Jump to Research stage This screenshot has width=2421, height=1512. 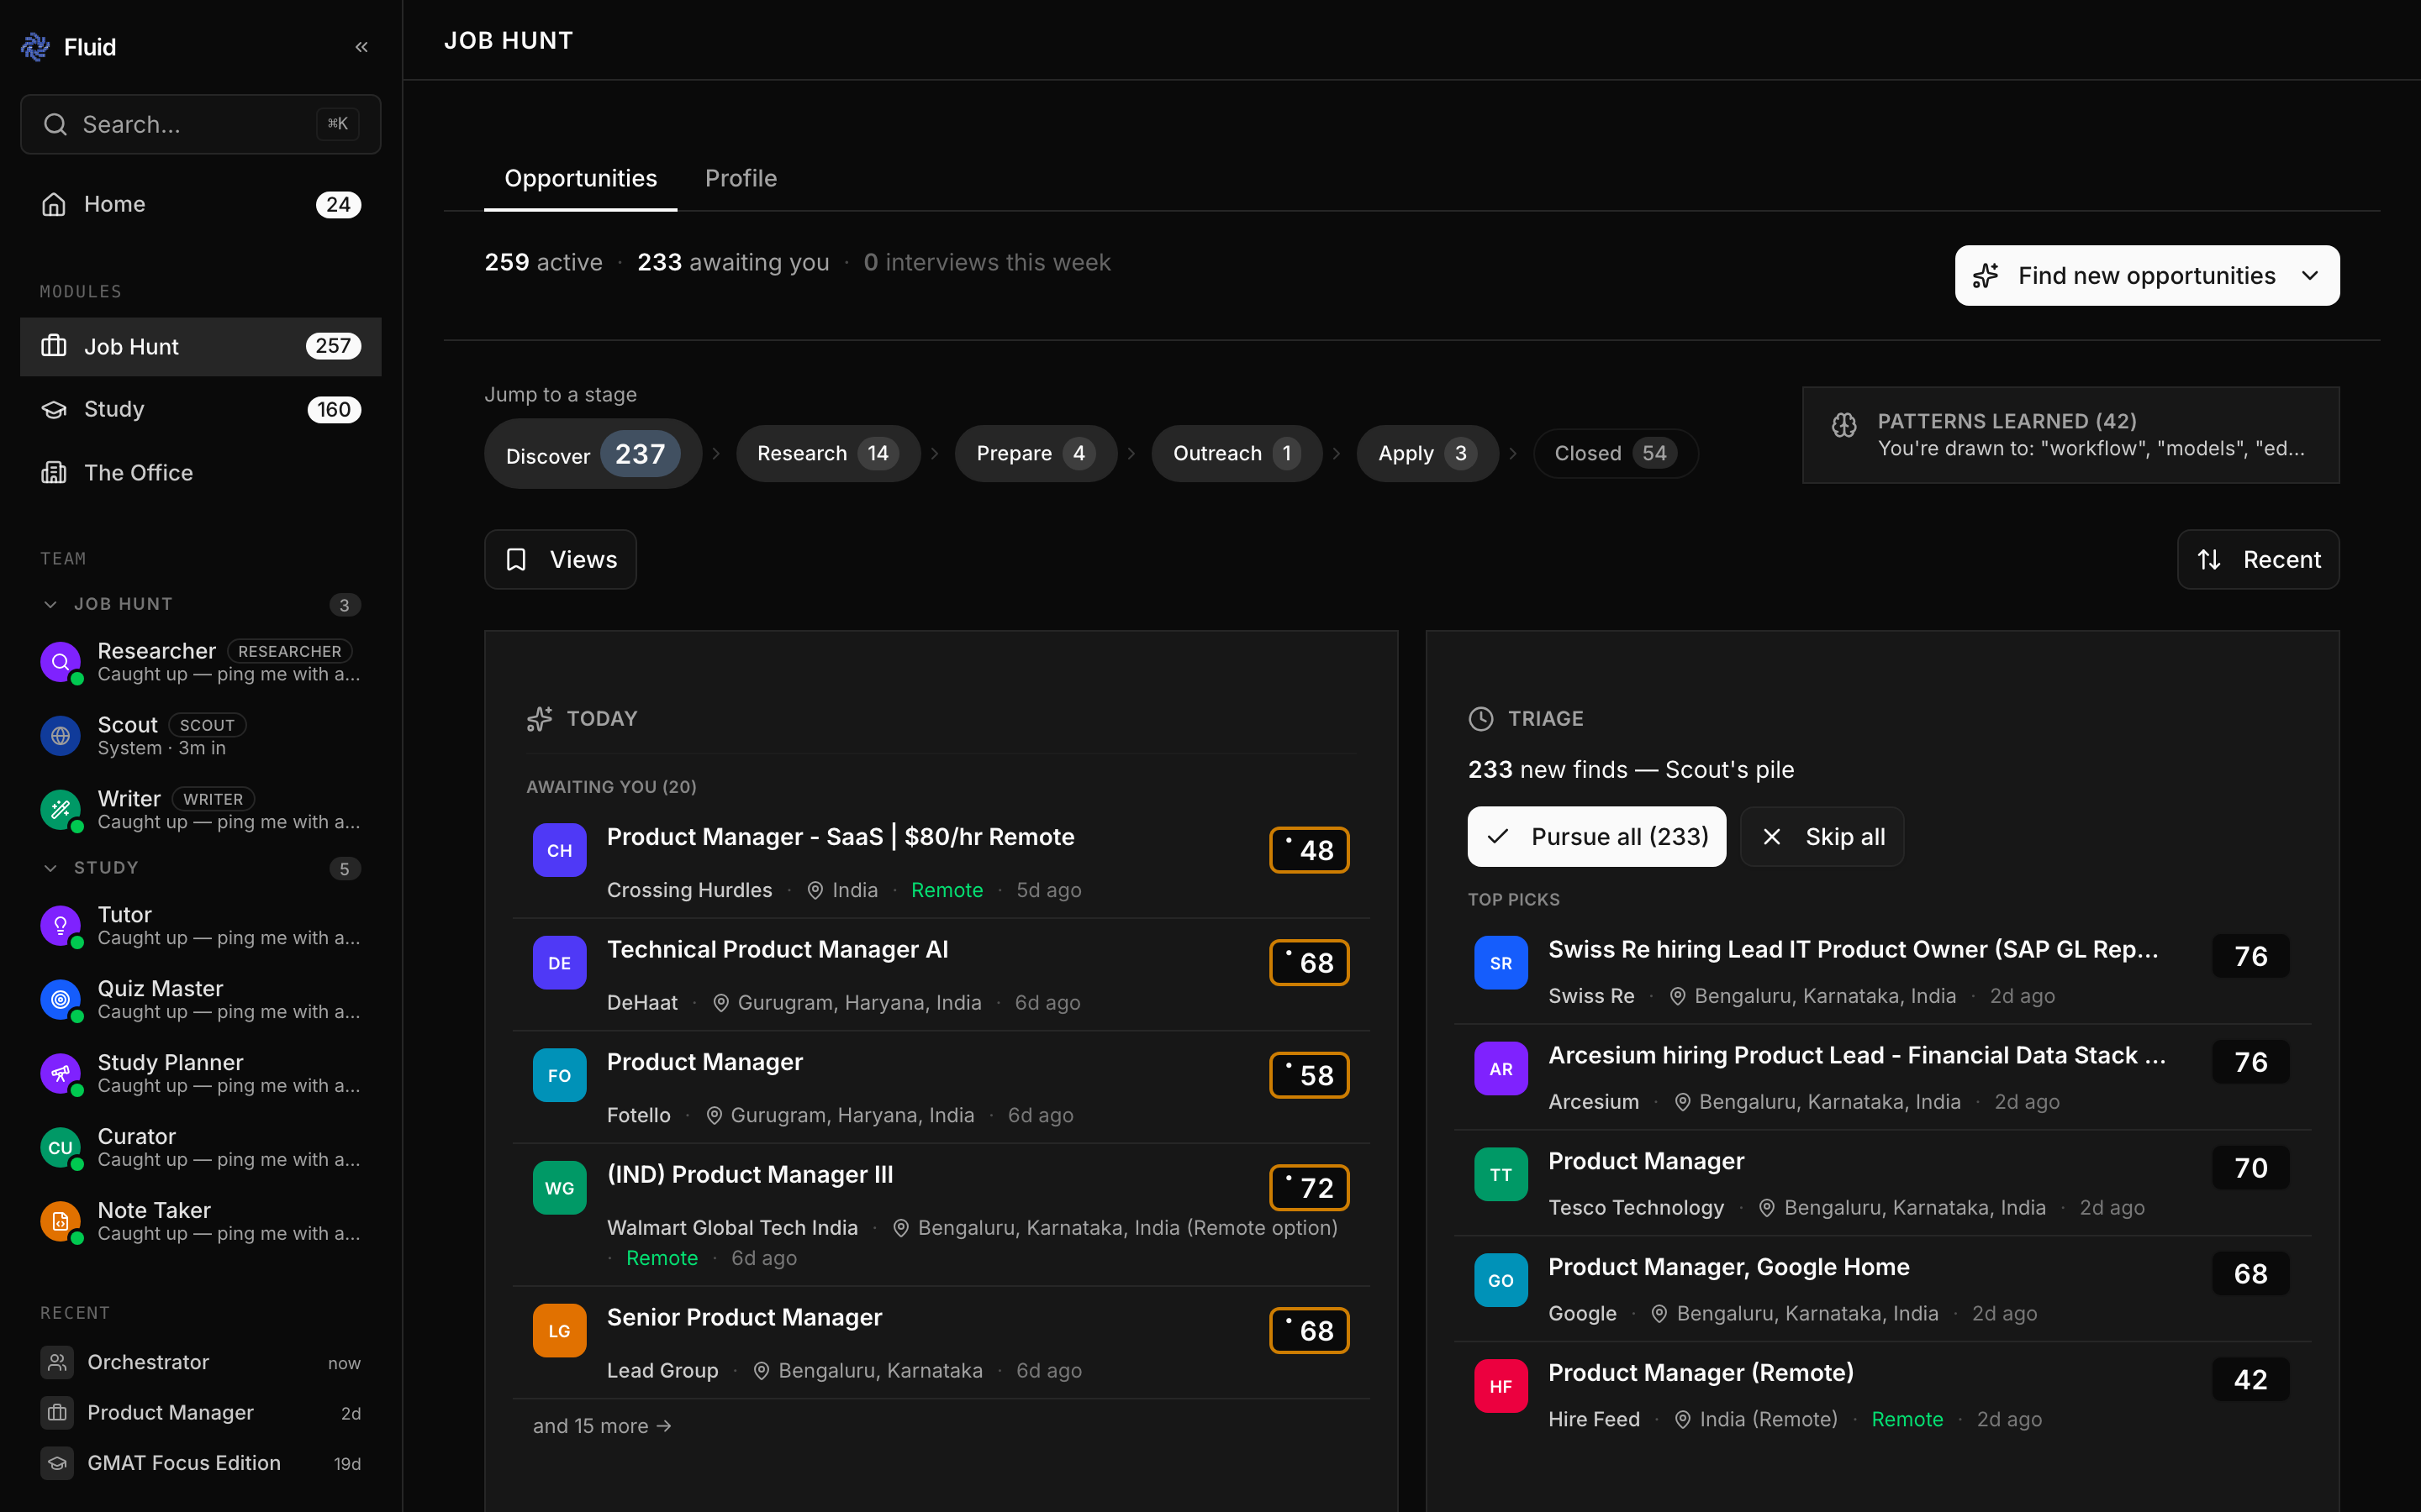[828, 453]
